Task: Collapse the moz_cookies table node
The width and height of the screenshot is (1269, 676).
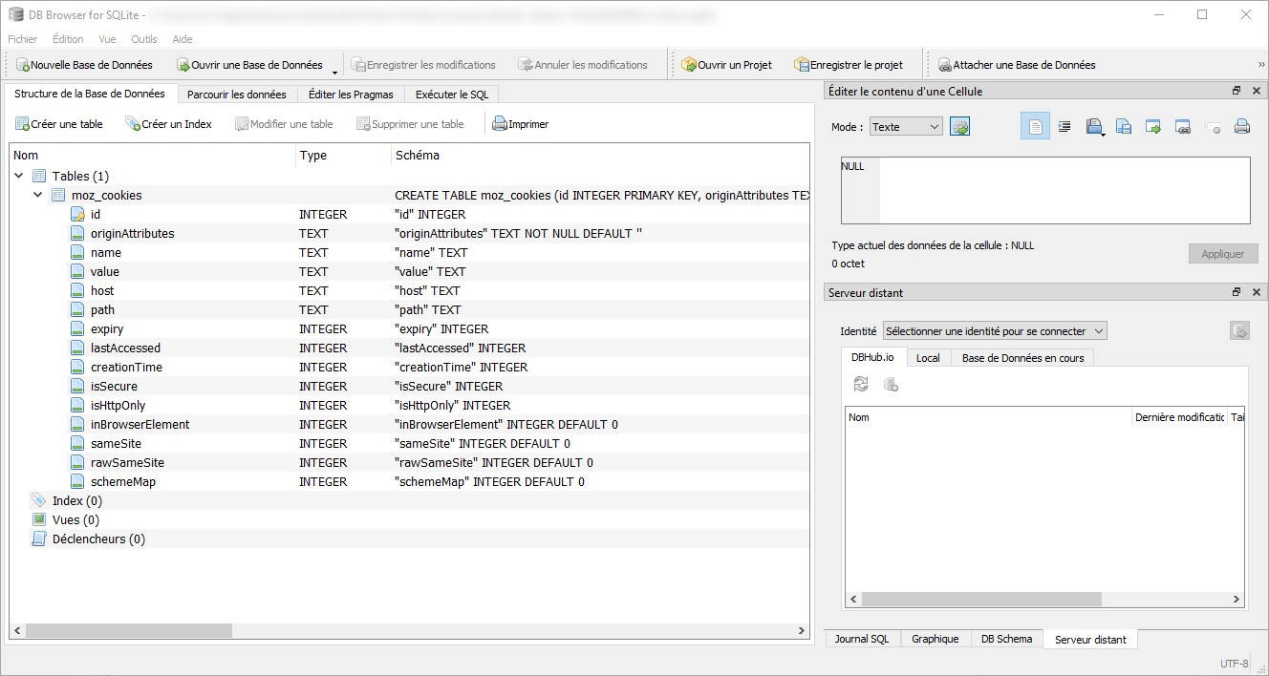Action: [x=38, y=195]
